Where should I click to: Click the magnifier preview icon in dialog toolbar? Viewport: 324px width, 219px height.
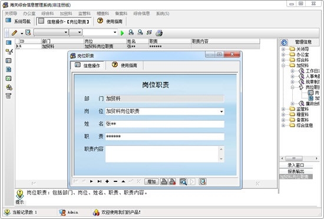point(183,182)
